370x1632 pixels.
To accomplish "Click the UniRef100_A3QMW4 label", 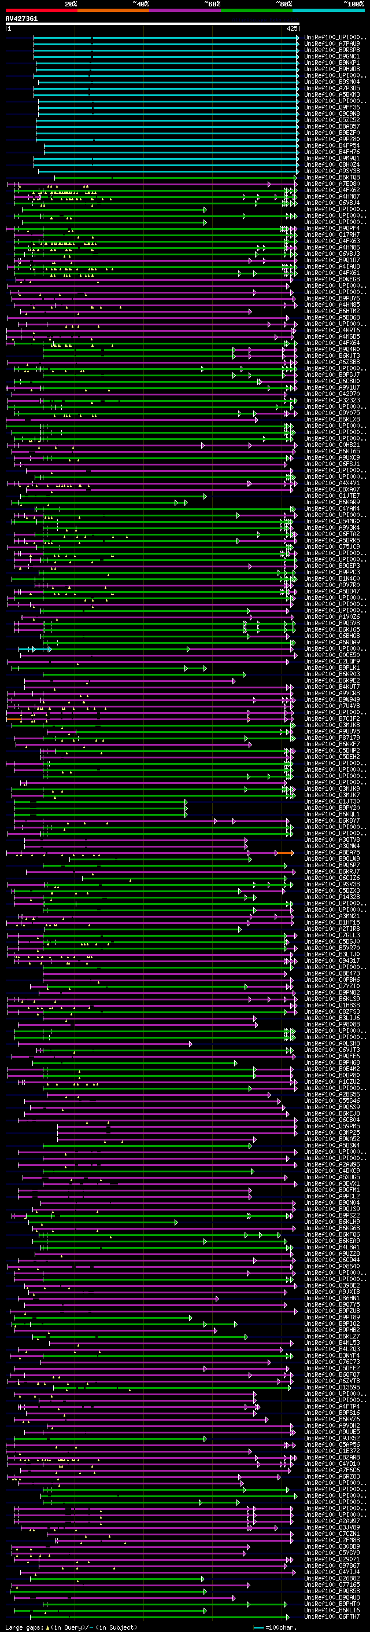I will (x=332, y=846).
